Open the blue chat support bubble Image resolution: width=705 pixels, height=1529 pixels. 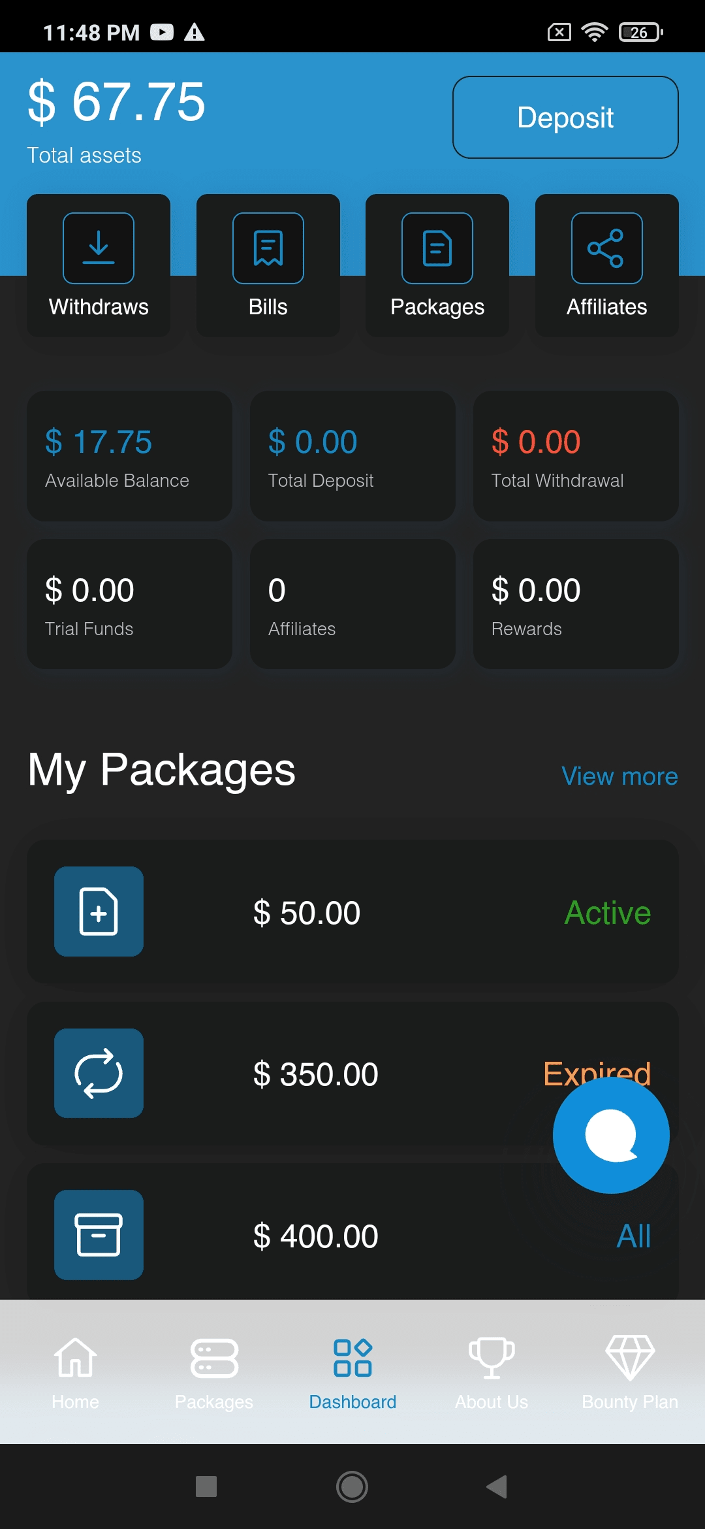click(x=611, y=1136)
